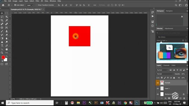The width and height of the screenshot is (189, 106).
Task: Open the layer filter Kind dropdown
Action: point(162,70)
